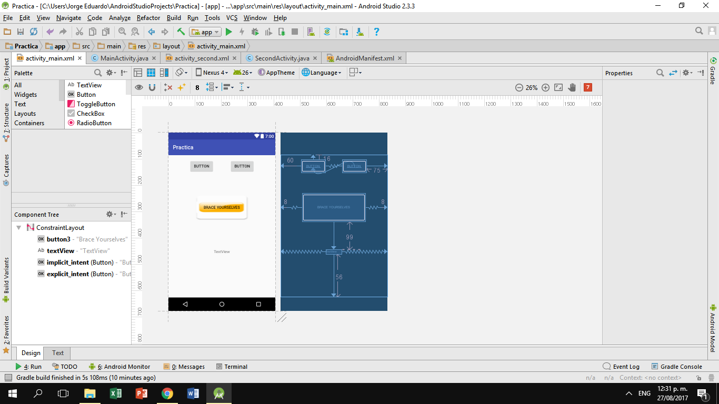Switch to activity_second.xml tab
719x404 pixels.
(202, 58)
